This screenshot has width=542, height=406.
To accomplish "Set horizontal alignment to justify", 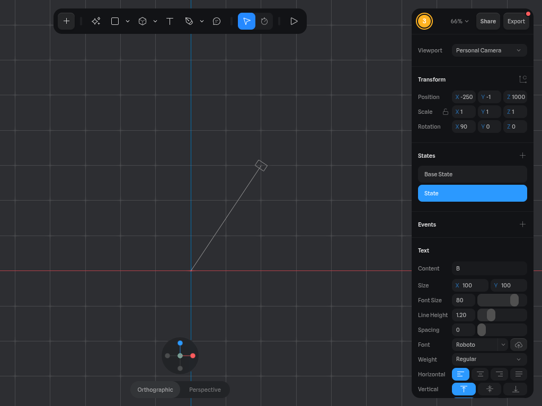I will 519,374.
